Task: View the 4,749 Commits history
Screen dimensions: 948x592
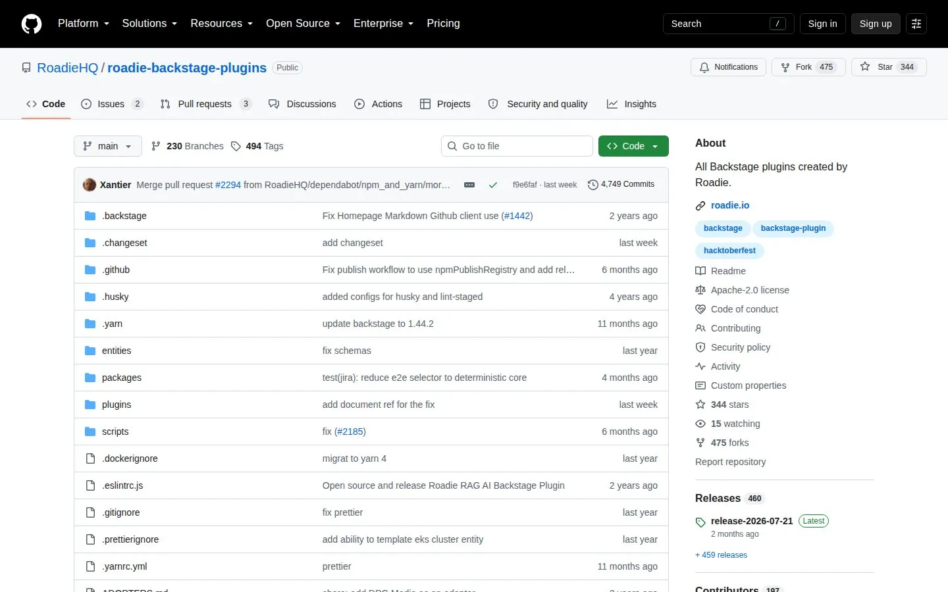Action: (x=621, y=185)
